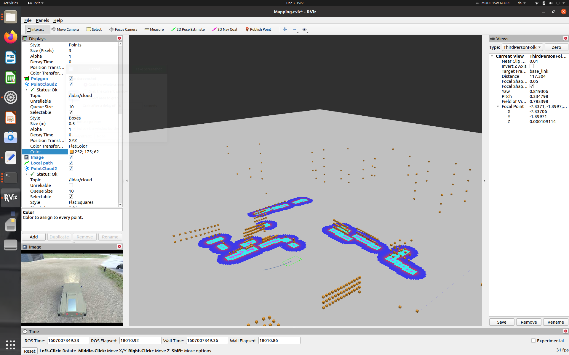The height and width of the screenshot is (355, 569).
Task: Click Add display button
Action: tap(34, 237)
